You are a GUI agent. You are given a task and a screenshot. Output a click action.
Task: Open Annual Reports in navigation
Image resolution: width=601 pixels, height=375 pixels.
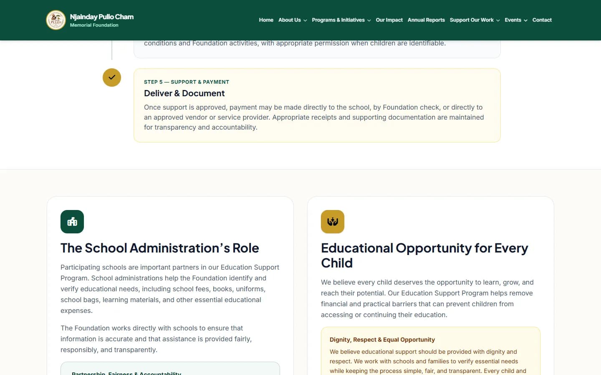pyautogui.click(x=426, y=20)
